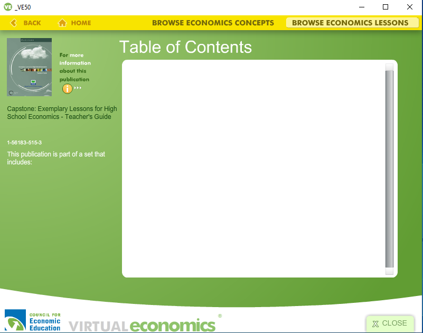
Task: Select the Capstone publication cover thumbnail
Action: click(x=30, y=67)
